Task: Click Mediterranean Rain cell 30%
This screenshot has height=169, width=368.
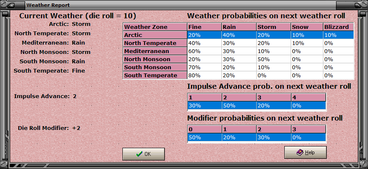Action: pyautogui.click(x=239, y=51)
